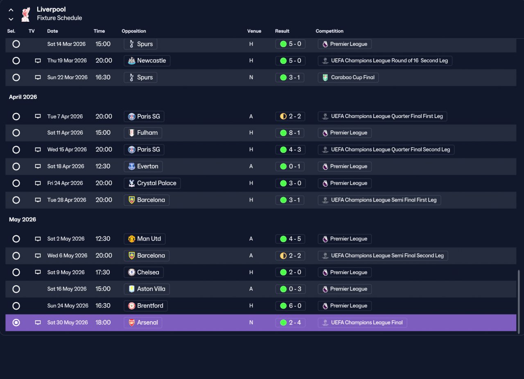This screenshot has width=524, height=379.
Task: Click the Brentford club badge
Action: point(131,306)
